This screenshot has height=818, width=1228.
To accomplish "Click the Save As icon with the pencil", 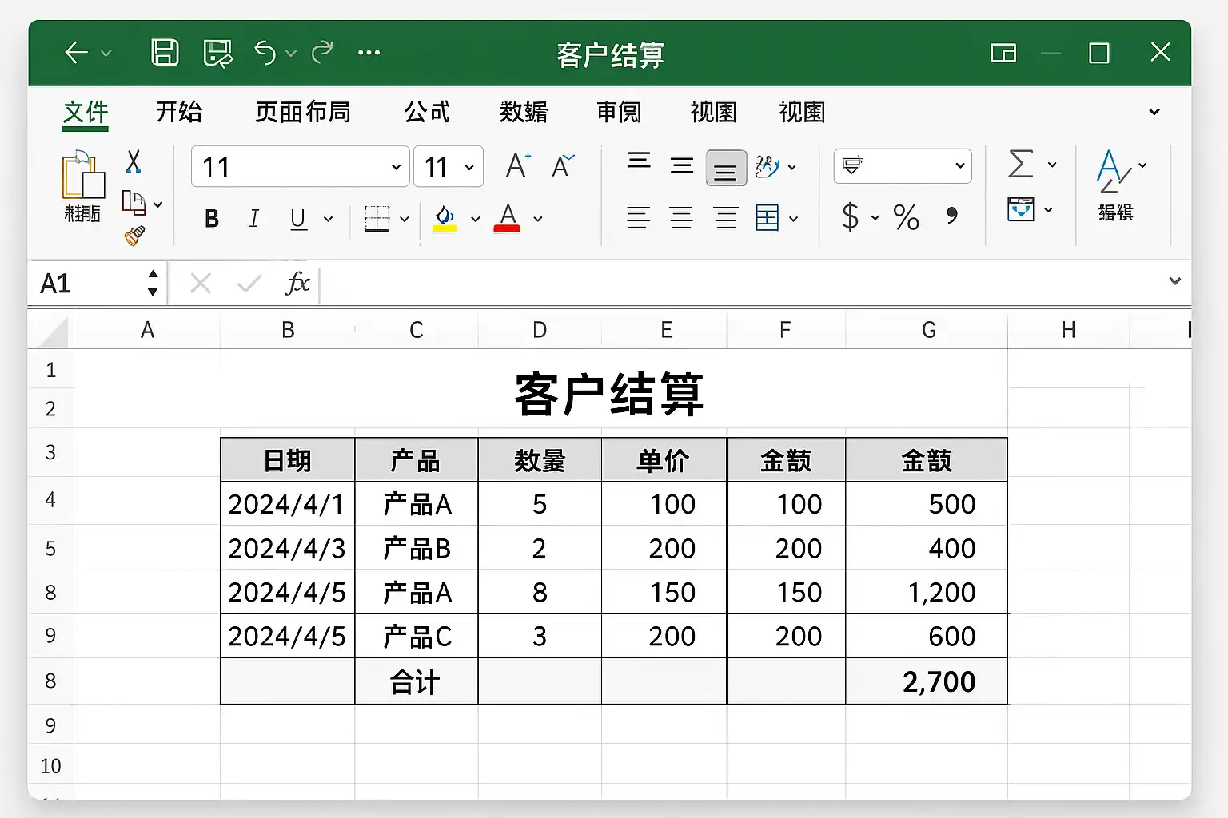I will (x=217, y=54).
